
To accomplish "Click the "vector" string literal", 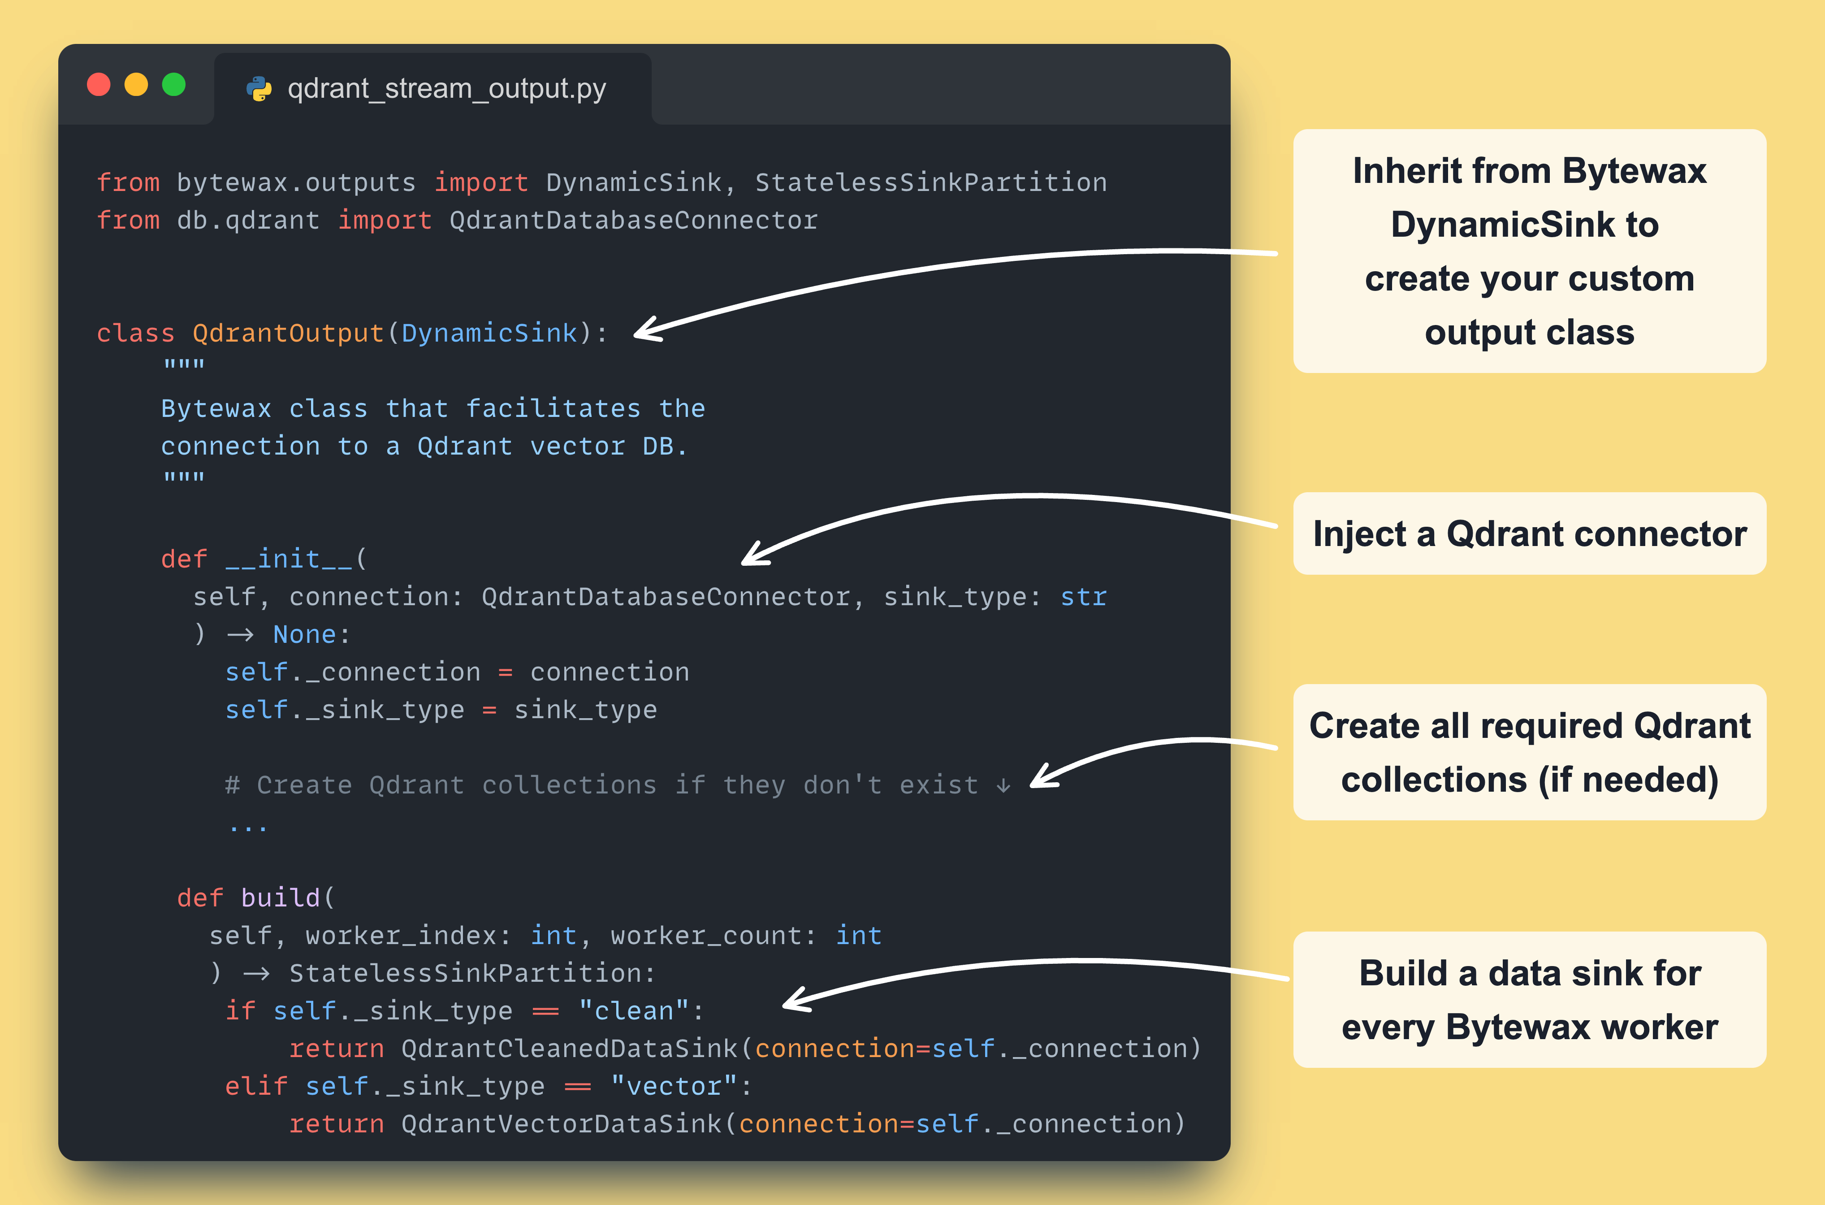I will [674, 1087].
